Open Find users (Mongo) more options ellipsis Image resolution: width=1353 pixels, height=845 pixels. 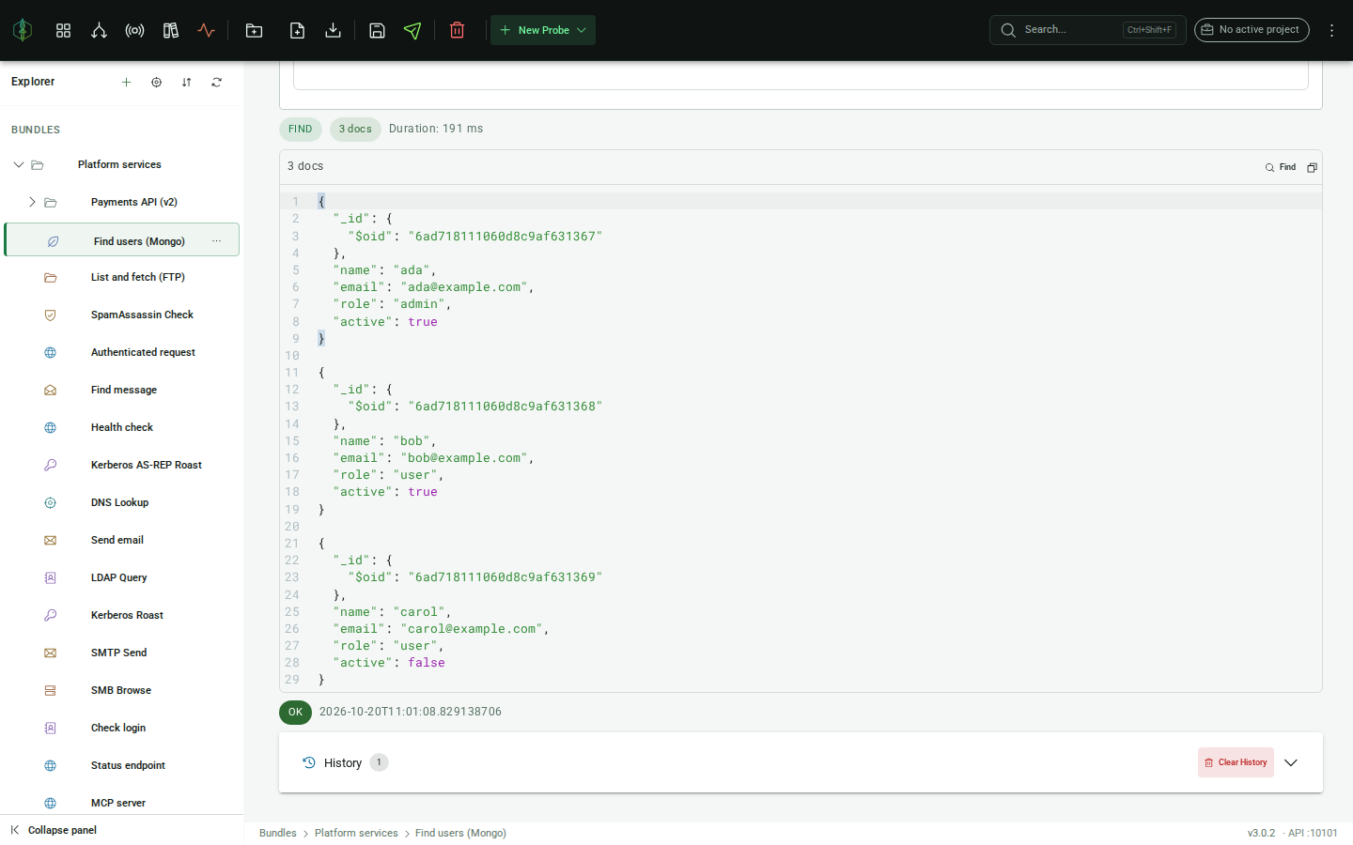pos(216,241)
